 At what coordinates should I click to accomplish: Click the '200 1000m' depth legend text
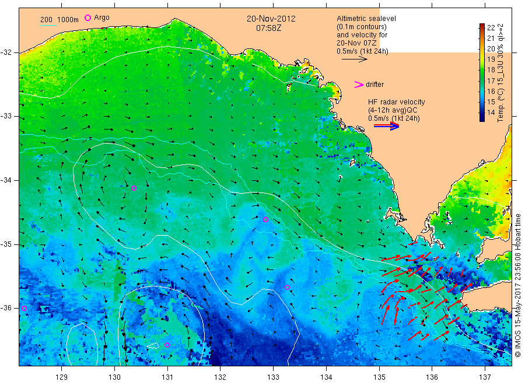tap(60, 20)
